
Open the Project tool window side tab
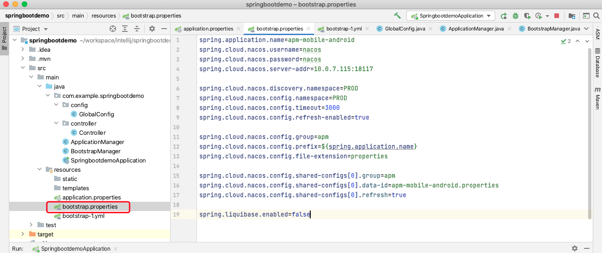click(x=4, y=38)
